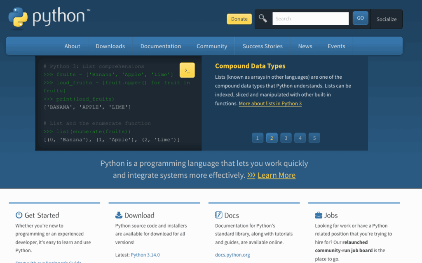Expand the Downloads navigation menu
The image size is (422, 263).
[x=110, y=46]
